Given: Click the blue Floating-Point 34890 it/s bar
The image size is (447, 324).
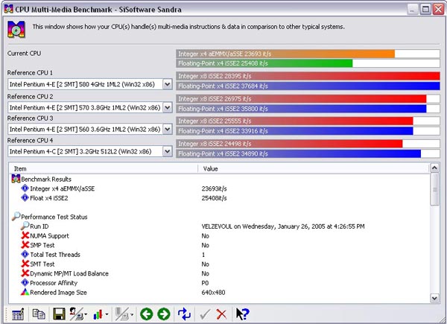Looking at the screenshot, I should tap(299, 153).
